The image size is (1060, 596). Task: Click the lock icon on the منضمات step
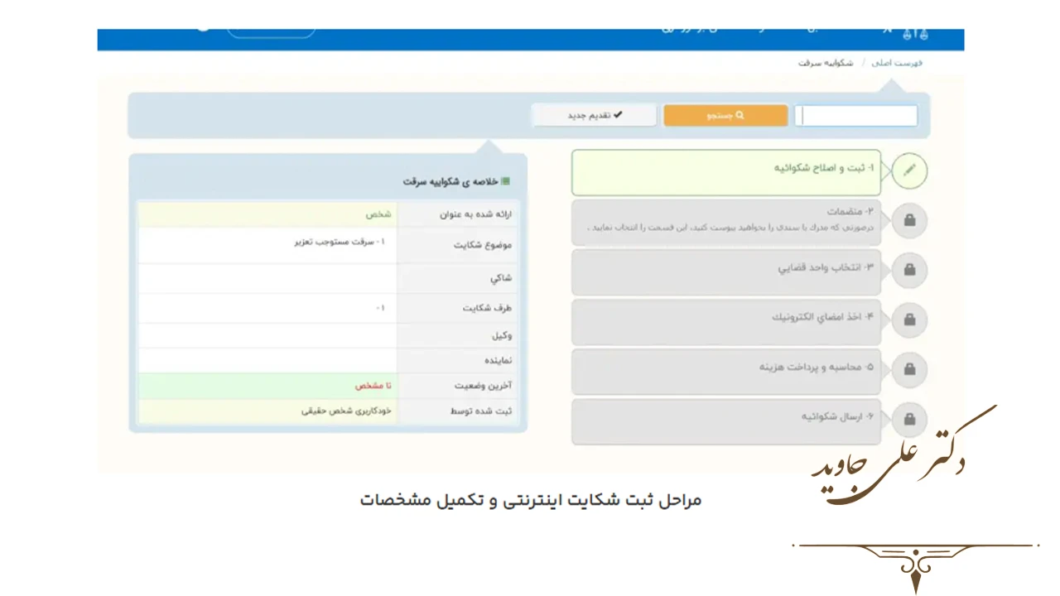pos(909,220)
